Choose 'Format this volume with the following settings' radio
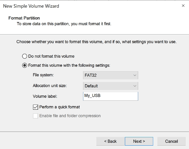This screenshot has width=189, height=149. point(25,66)
